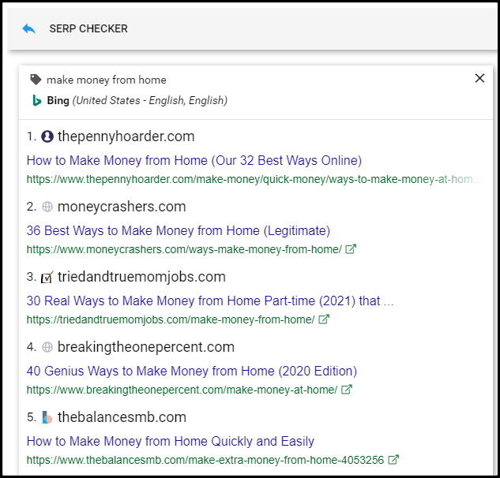Open 'How to Make Money from Home Quickly and Easily'
Screen dimensions: 500x478
point(170,441)
